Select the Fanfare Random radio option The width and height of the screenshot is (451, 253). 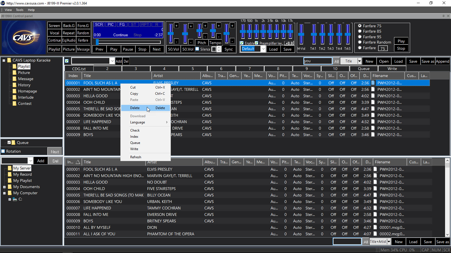(360, 42)
